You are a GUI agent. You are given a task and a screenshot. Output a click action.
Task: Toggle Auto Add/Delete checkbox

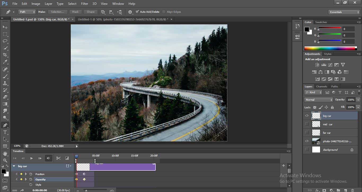coord(137,12)
